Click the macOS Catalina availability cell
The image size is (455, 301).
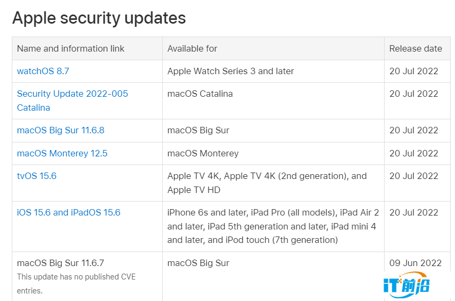tap(200, 94)
